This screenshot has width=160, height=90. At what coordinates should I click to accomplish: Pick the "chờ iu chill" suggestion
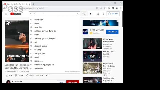click(x=54, y=68)
